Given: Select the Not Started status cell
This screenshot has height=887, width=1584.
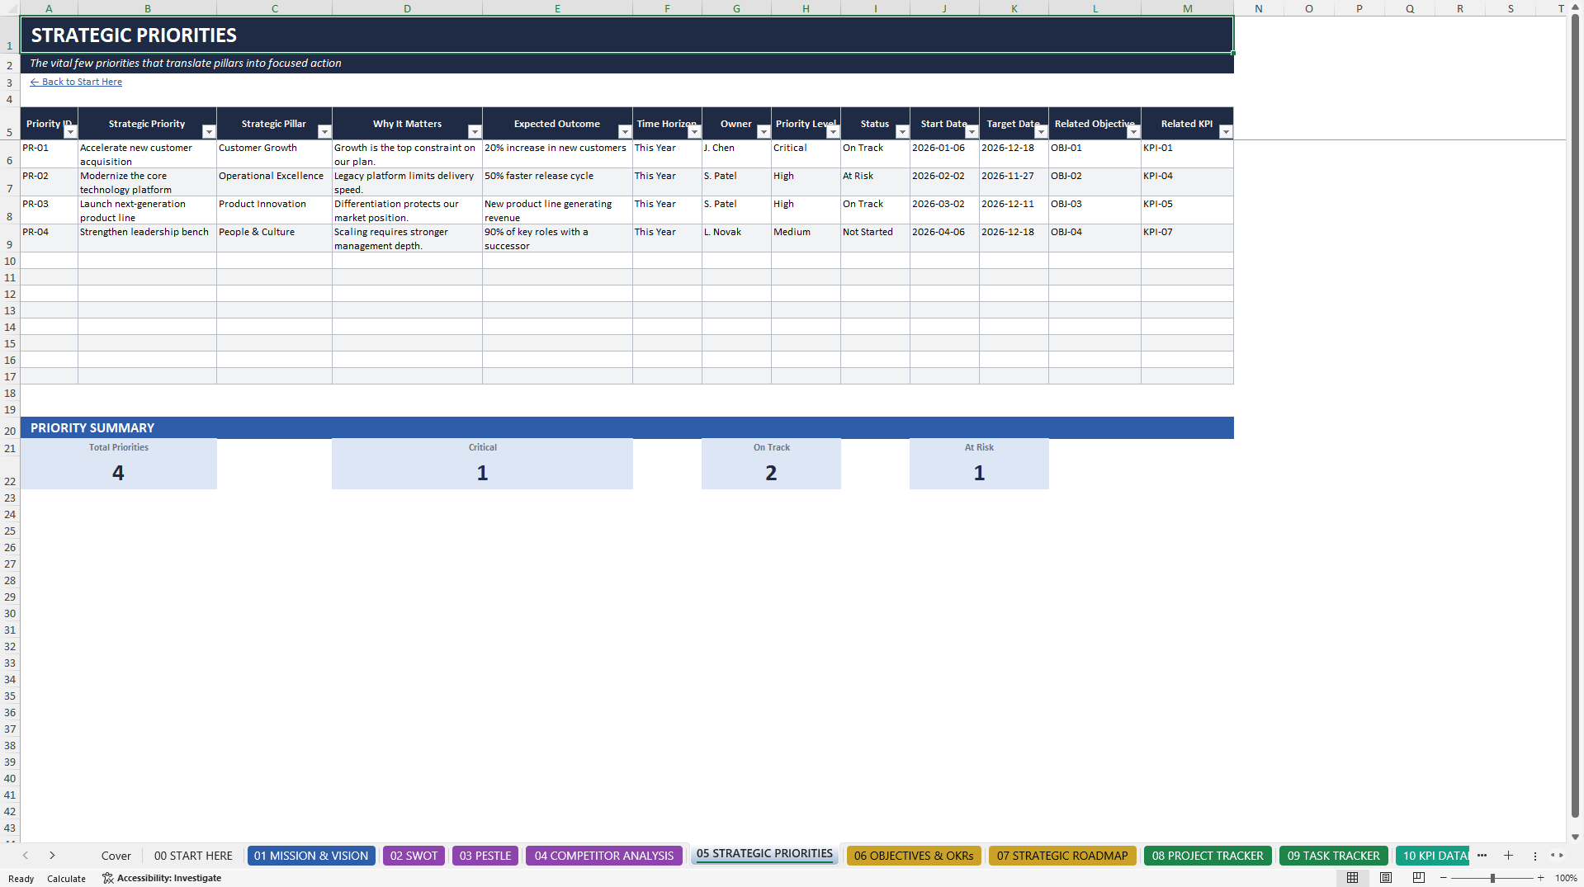Looking at the screenshot, I should point(875,238).
